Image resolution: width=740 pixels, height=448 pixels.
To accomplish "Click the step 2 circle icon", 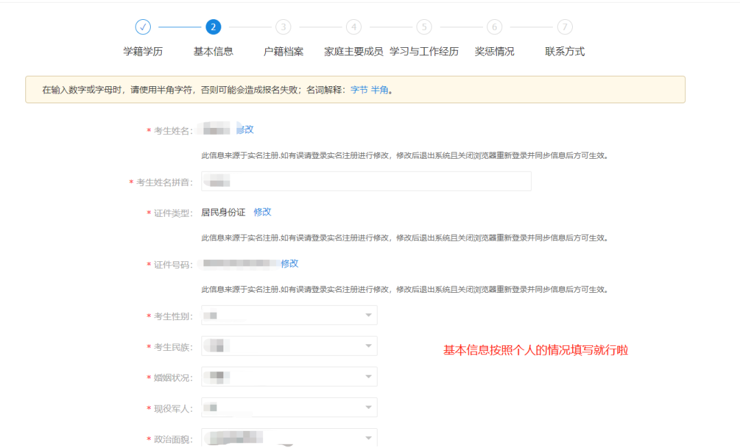I will (x=213, y=27).
